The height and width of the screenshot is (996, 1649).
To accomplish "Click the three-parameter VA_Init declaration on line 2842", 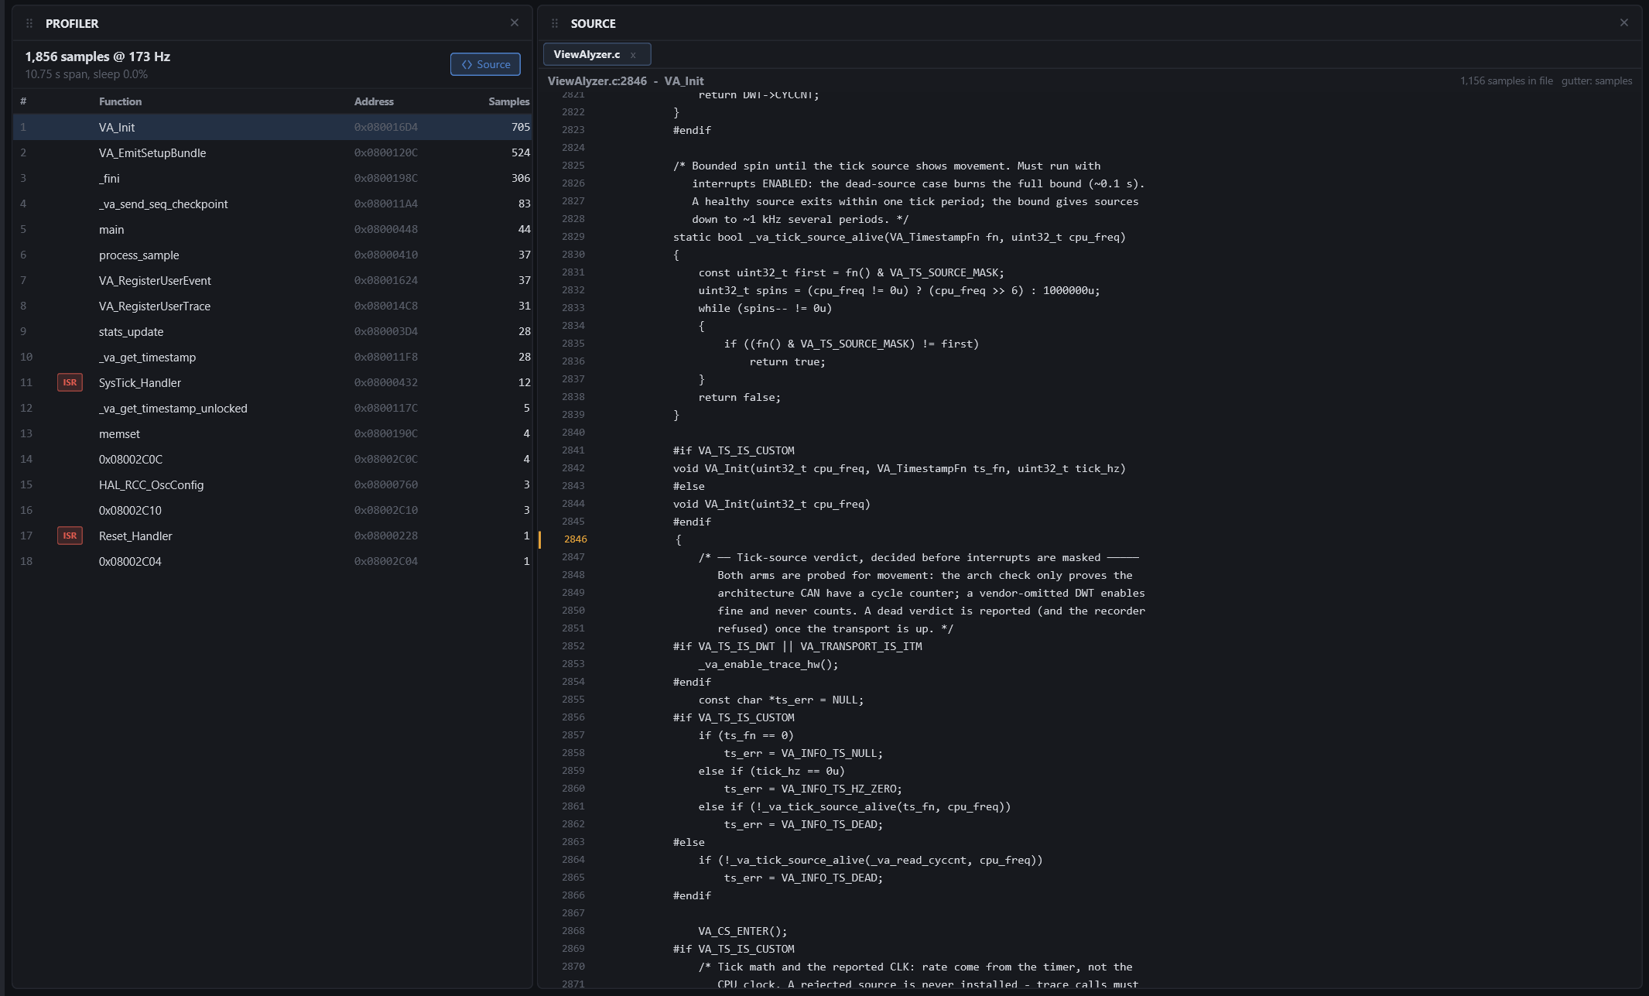I will pos(899,468).
